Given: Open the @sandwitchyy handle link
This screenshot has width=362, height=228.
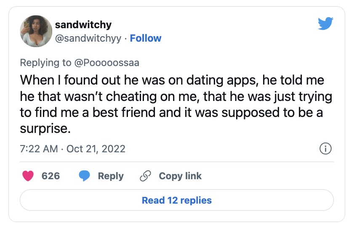Looking at the screenshot, I should point(88,38).
